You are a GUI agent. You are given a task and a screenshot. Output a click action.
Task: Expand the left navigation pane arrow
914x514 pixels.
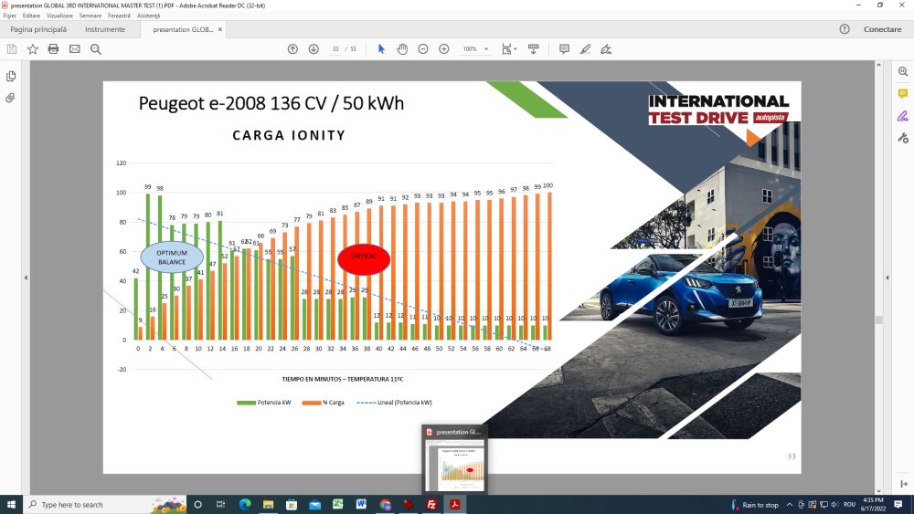tap(26, 278)
